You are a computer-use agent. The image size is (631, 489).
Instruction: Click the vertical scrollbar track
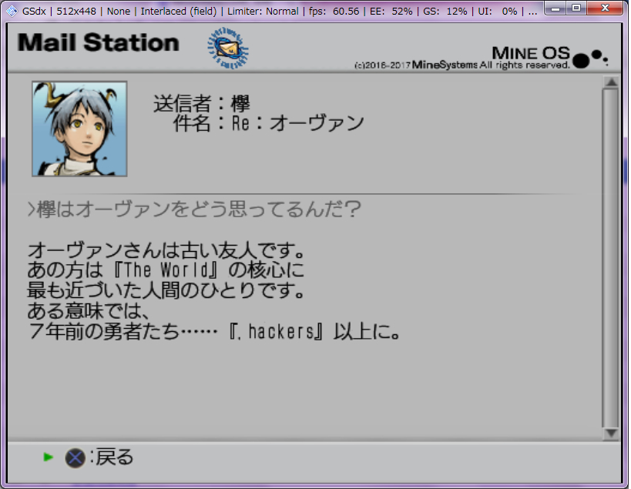point(611,258)
